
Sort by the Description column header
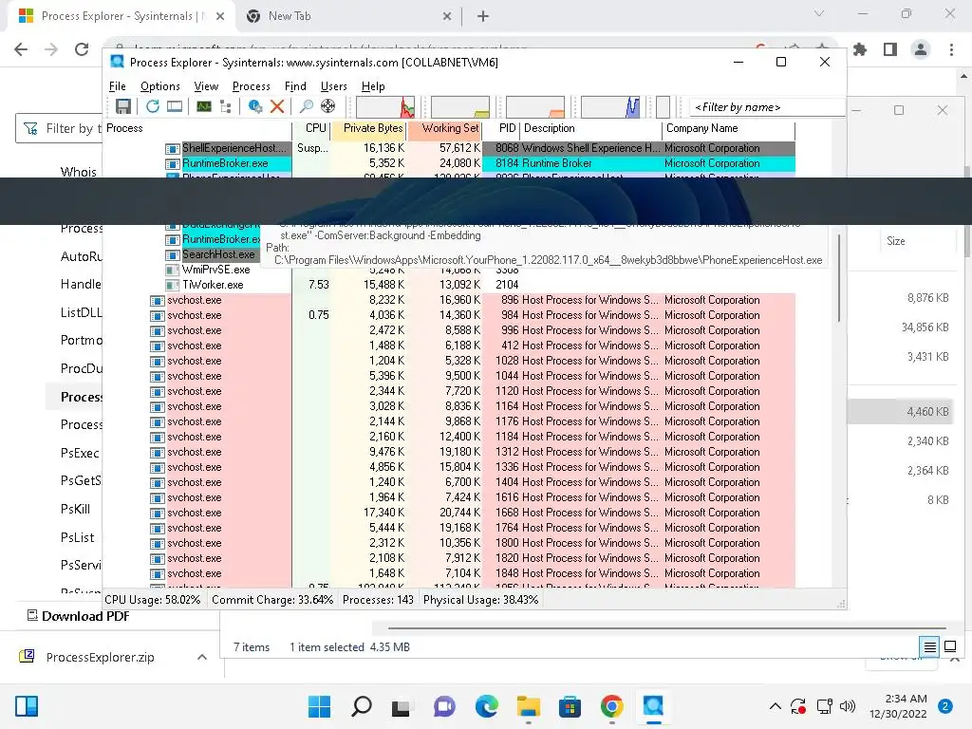590,128
